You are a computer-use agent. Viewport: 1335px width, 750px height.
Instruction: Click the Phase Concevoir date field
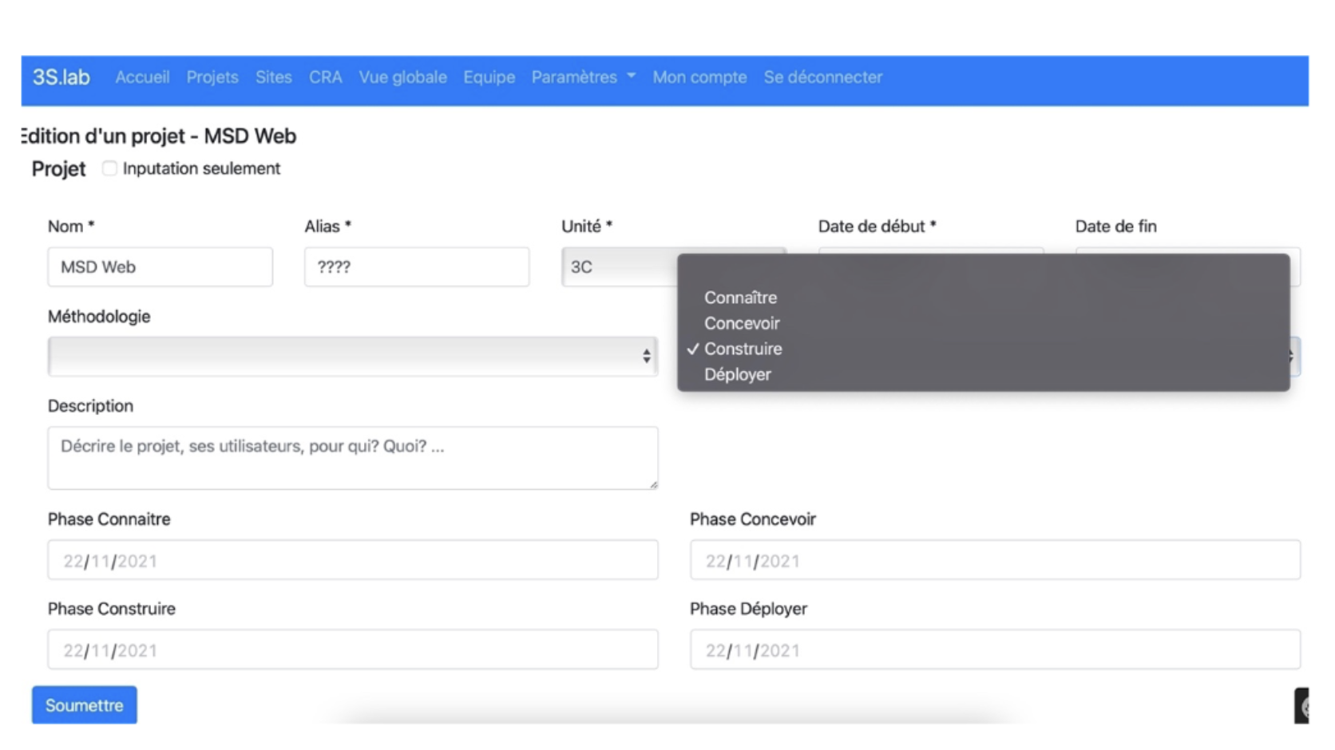[995, 560]
